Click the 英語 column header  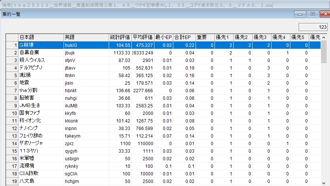(86, 37)
